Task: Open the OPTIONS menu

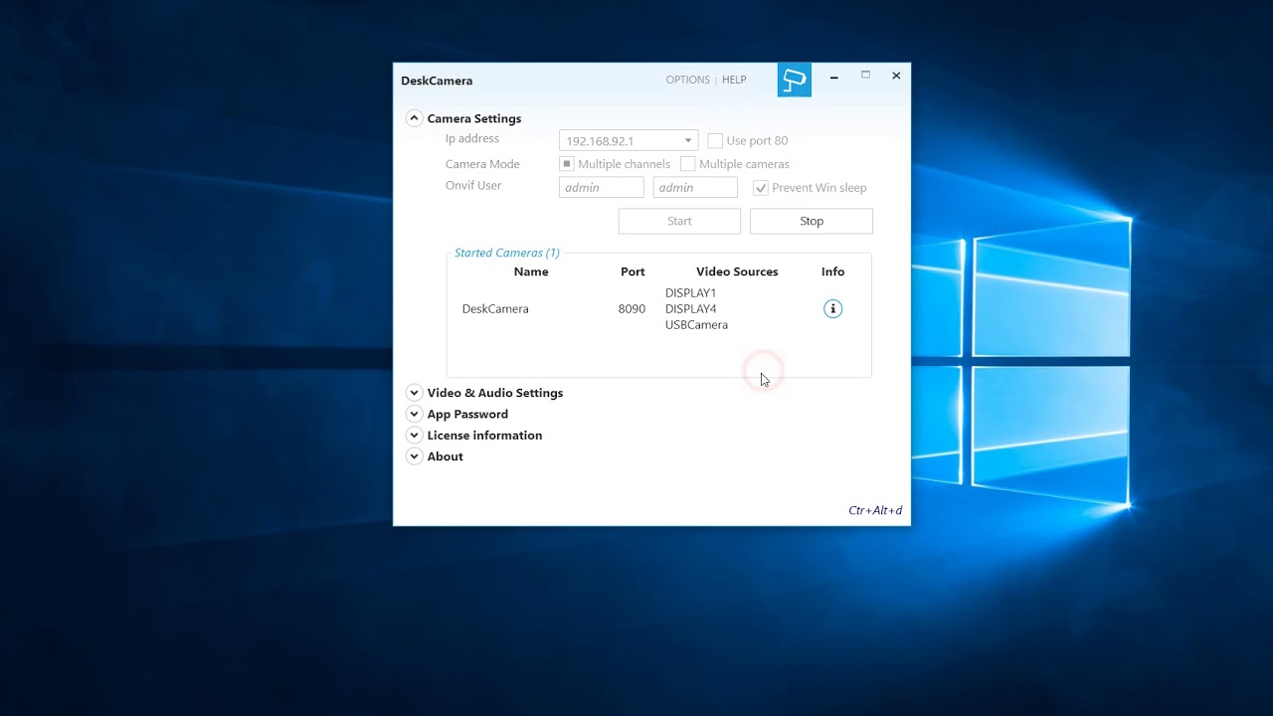Action: [688, 80]
